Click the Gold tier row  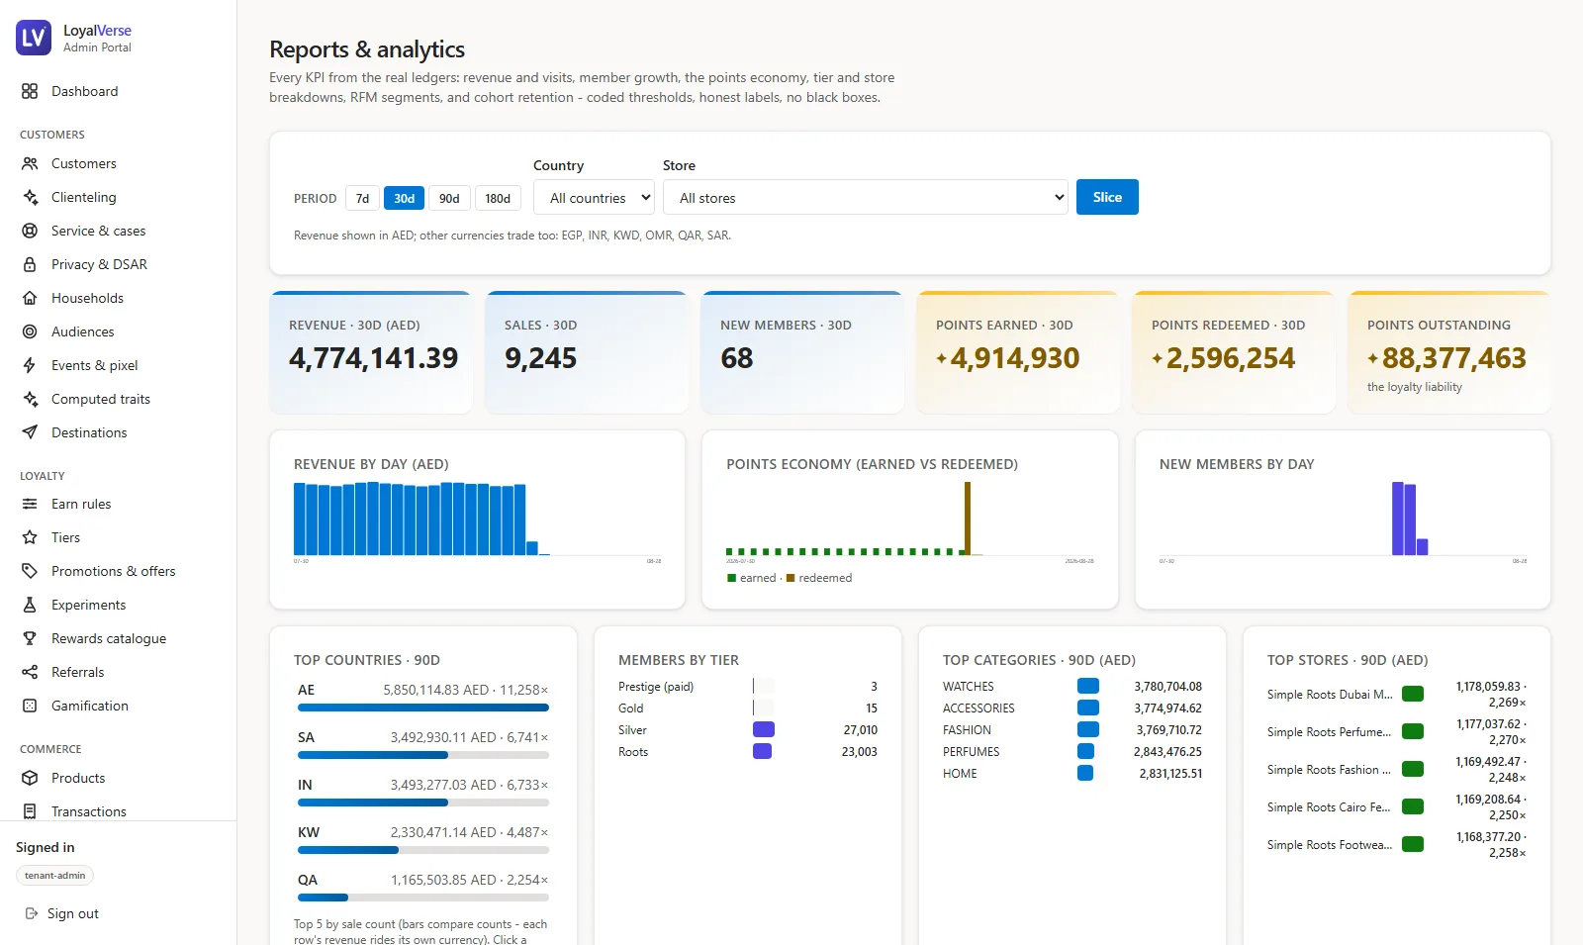pyautogui.click(x=748, y=709)
